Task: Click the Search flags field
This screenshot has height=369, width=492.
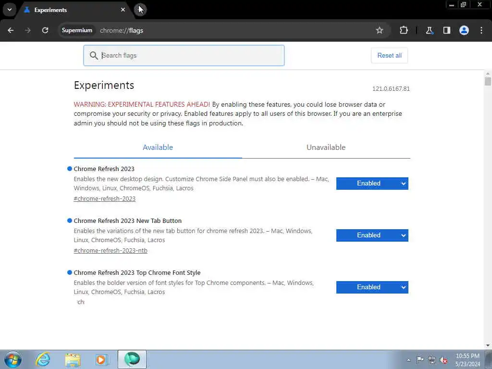Action: [184, 56]
